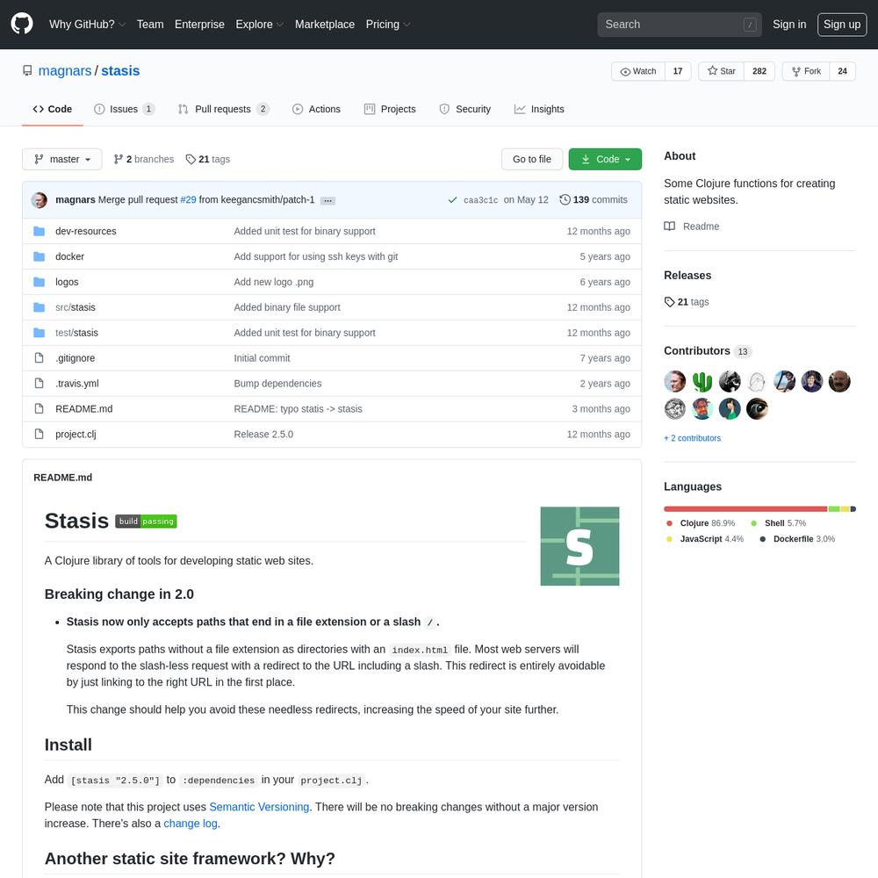View the 2 branches link
The width and height of the screenshot is (878, 878).
(x=144, y=159)
